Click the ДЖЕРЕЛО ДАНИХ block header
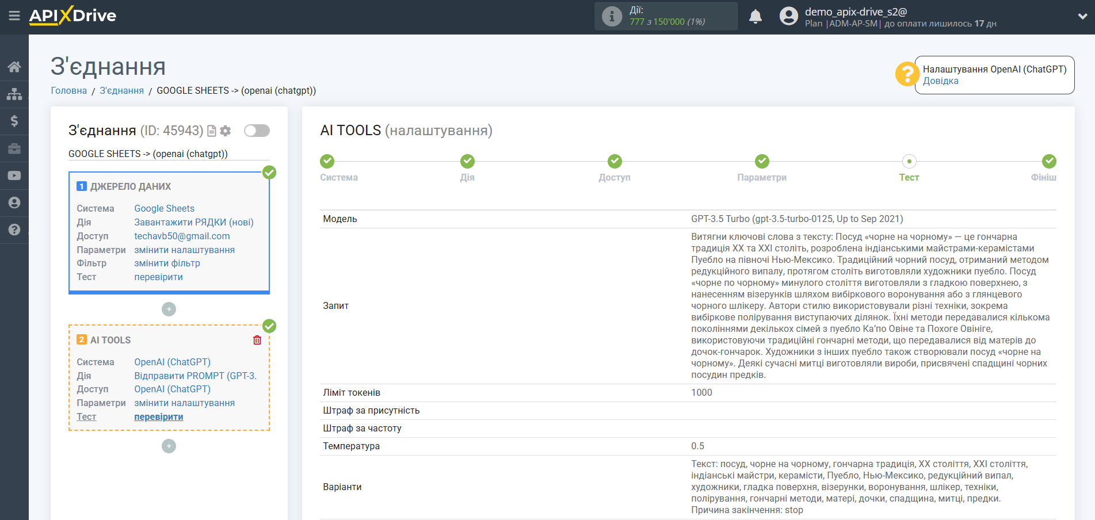The width and height of the screenshot is (1095, 520). click(x=131, y=187)
